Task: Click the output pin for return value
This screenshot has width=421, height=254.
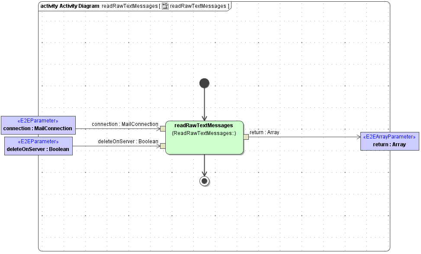Action: click(x=245, y=136)
